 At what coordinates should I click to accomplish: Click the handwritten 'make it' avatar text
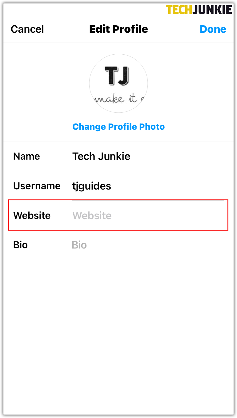pos(118,99)
